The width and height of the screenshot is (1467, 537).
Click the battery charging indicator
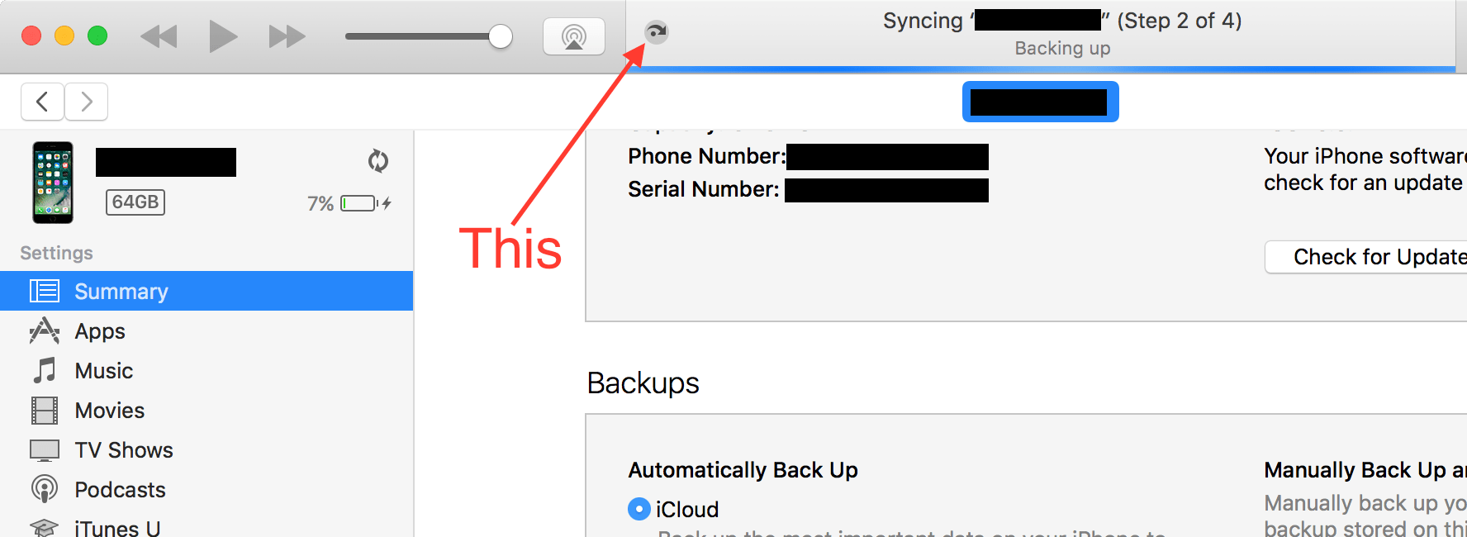pos(365,203)
